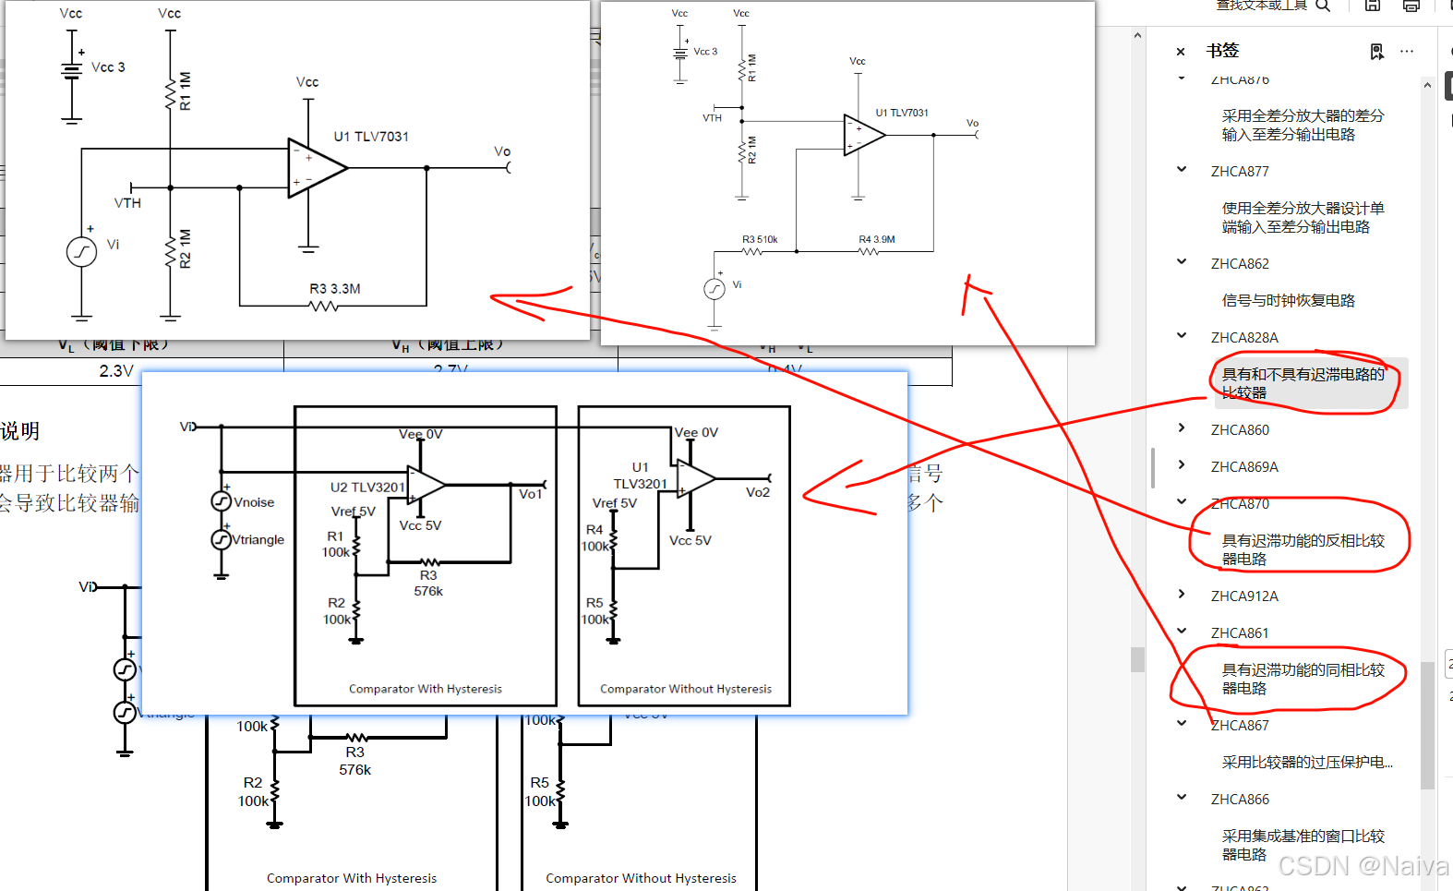
Task: Click the 查找文本或工具 search field
Action: (1260, 6)
